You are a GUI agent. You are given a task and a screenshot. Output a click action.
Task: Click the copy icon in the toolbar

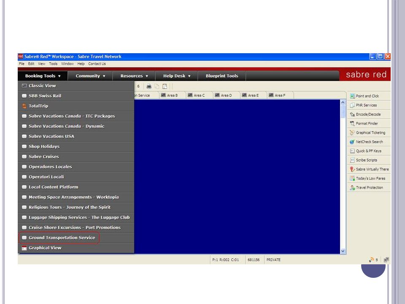157,86
